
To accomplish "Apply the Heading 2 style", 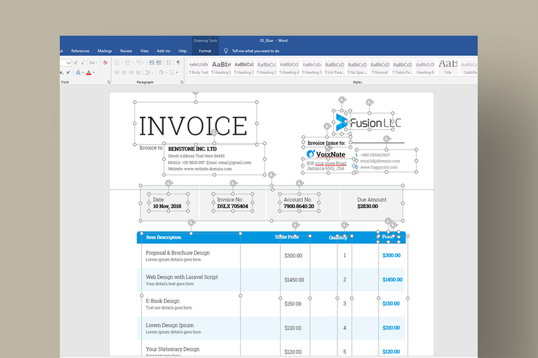I will click(243, 68).
